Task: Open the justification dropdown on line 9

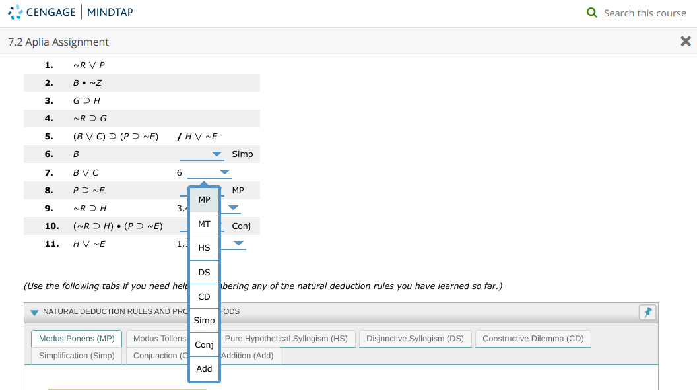Action: point(232,207)
